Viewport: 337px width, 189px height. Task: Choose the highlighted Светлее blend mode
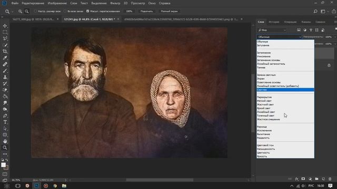(285, 90)
